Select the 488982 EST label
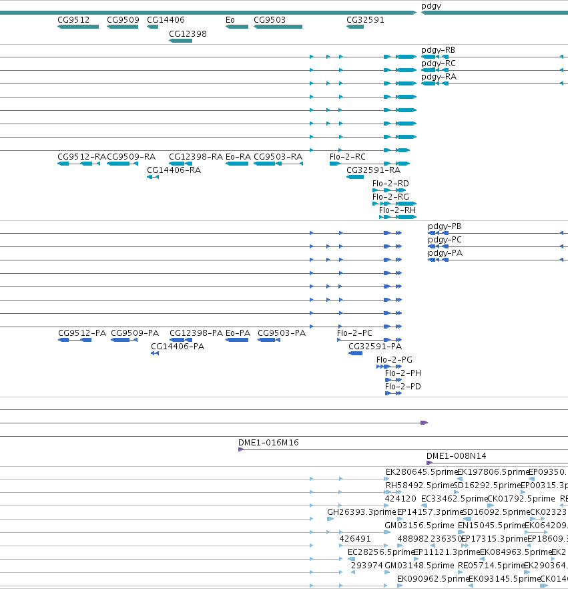Screen dimensions: 568x589 pyautogui.click(x=413, y=539)
